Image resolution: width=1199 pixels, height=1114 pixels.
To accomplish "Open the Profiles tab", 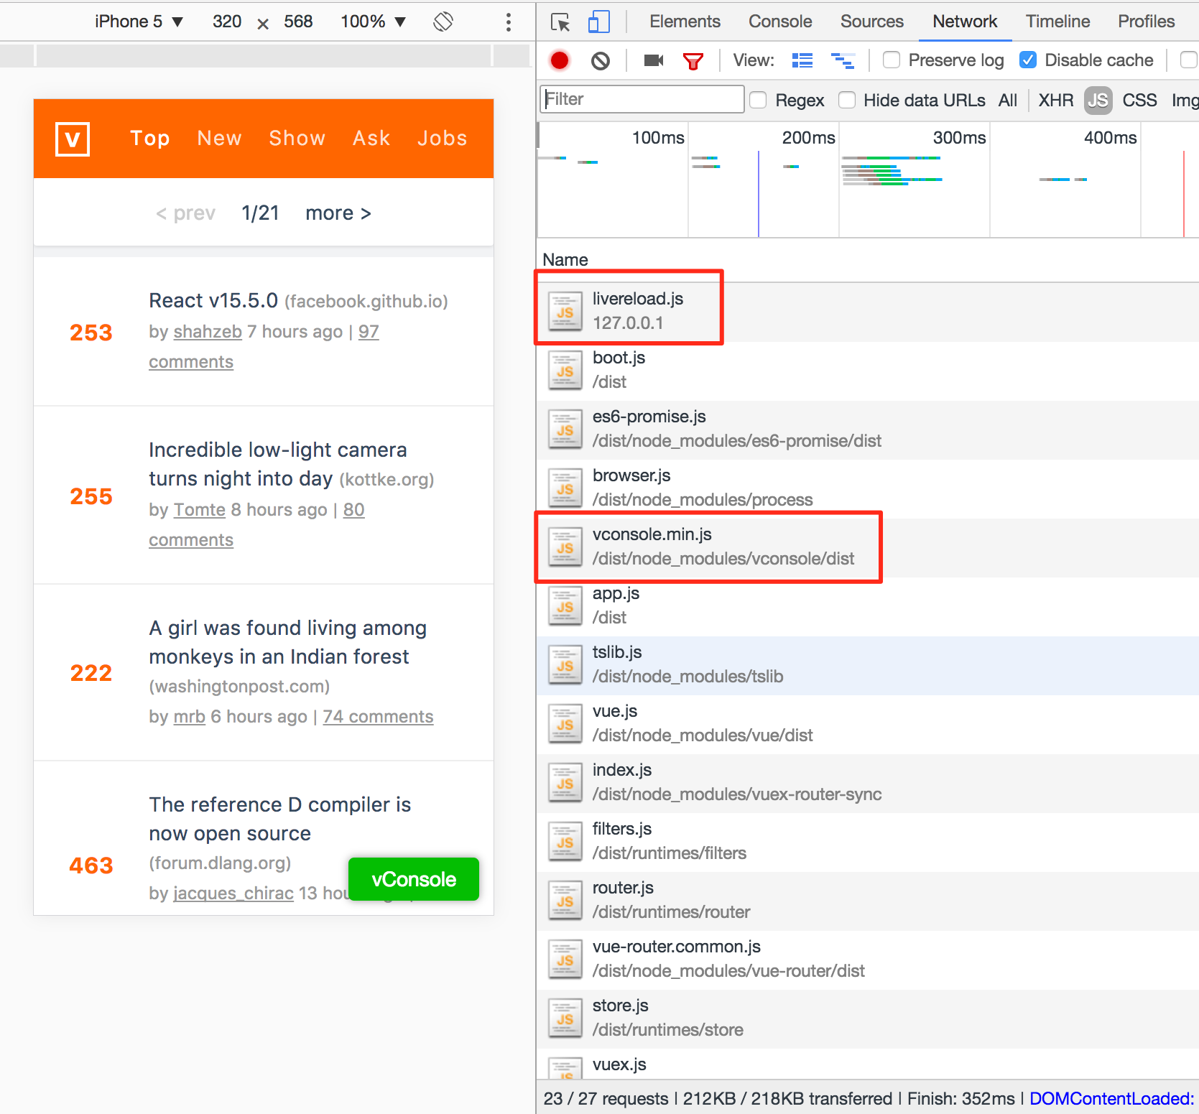I will (1146, 22).
